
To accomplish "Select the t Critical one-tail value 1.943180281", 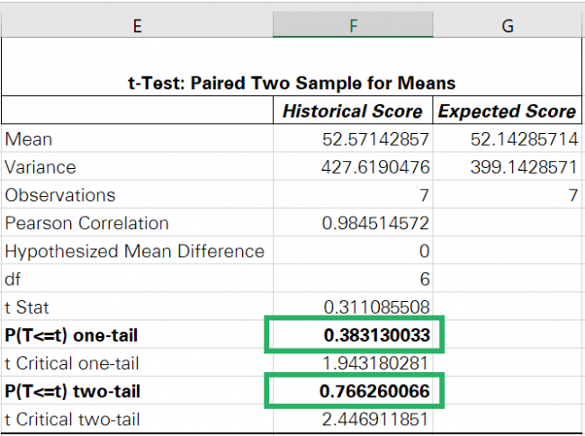I will (376, 364).
